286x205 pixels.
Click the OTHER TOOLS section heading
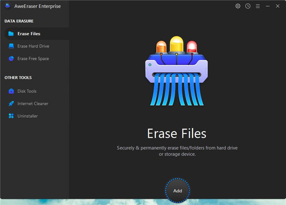coord(18,78)
